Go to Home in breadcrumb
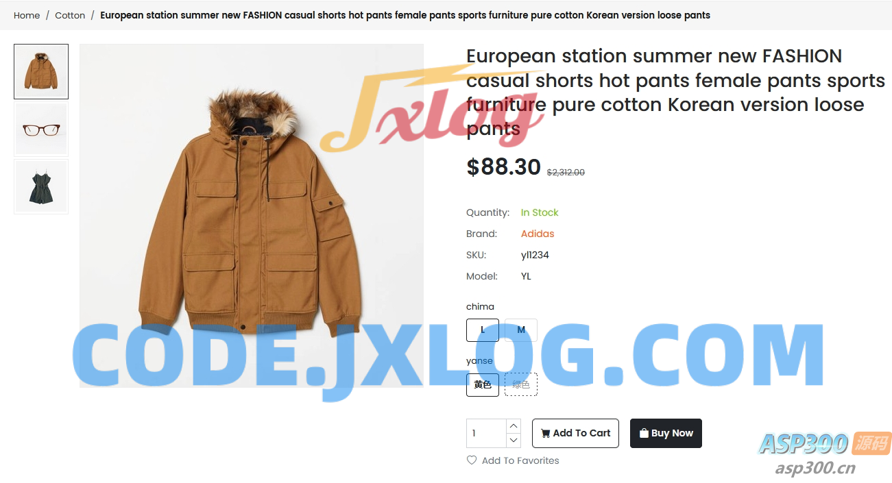Viewport: 892px width, 483px height. tap(27, 15)
